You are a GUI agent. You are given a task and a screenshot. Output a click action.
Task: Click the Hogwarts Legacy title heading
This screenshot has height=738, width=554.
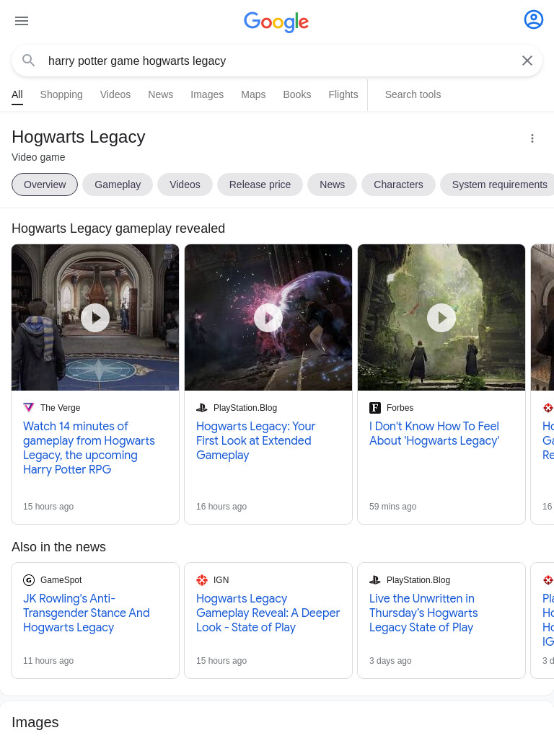pos(78,137)
